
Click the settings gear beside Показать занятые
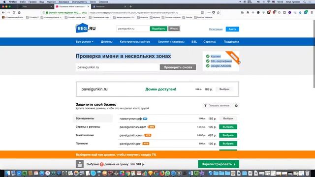pyautogui.click(x=236, y=106)
